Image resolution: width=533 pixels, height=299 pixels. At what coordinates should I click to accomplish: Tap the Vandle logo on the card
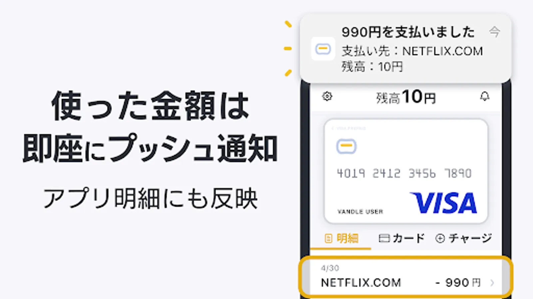coord(346,146)
